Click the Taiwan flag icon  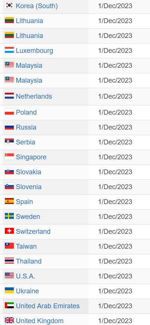(9, 246)
